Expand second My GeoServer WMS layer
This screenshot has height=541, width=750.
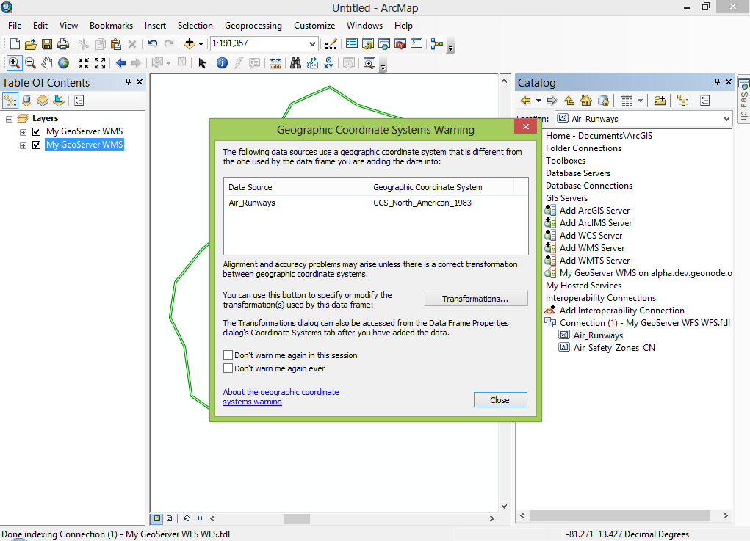tap(23, 145)
